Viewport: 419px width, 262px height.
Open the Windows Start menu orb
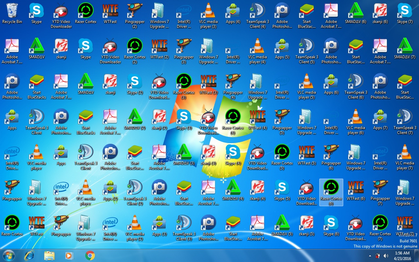click(9, 255)
